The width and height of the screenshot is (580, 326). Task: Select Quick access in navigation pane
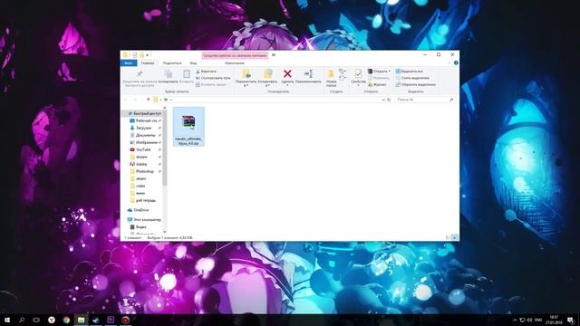tap(144, 113)
